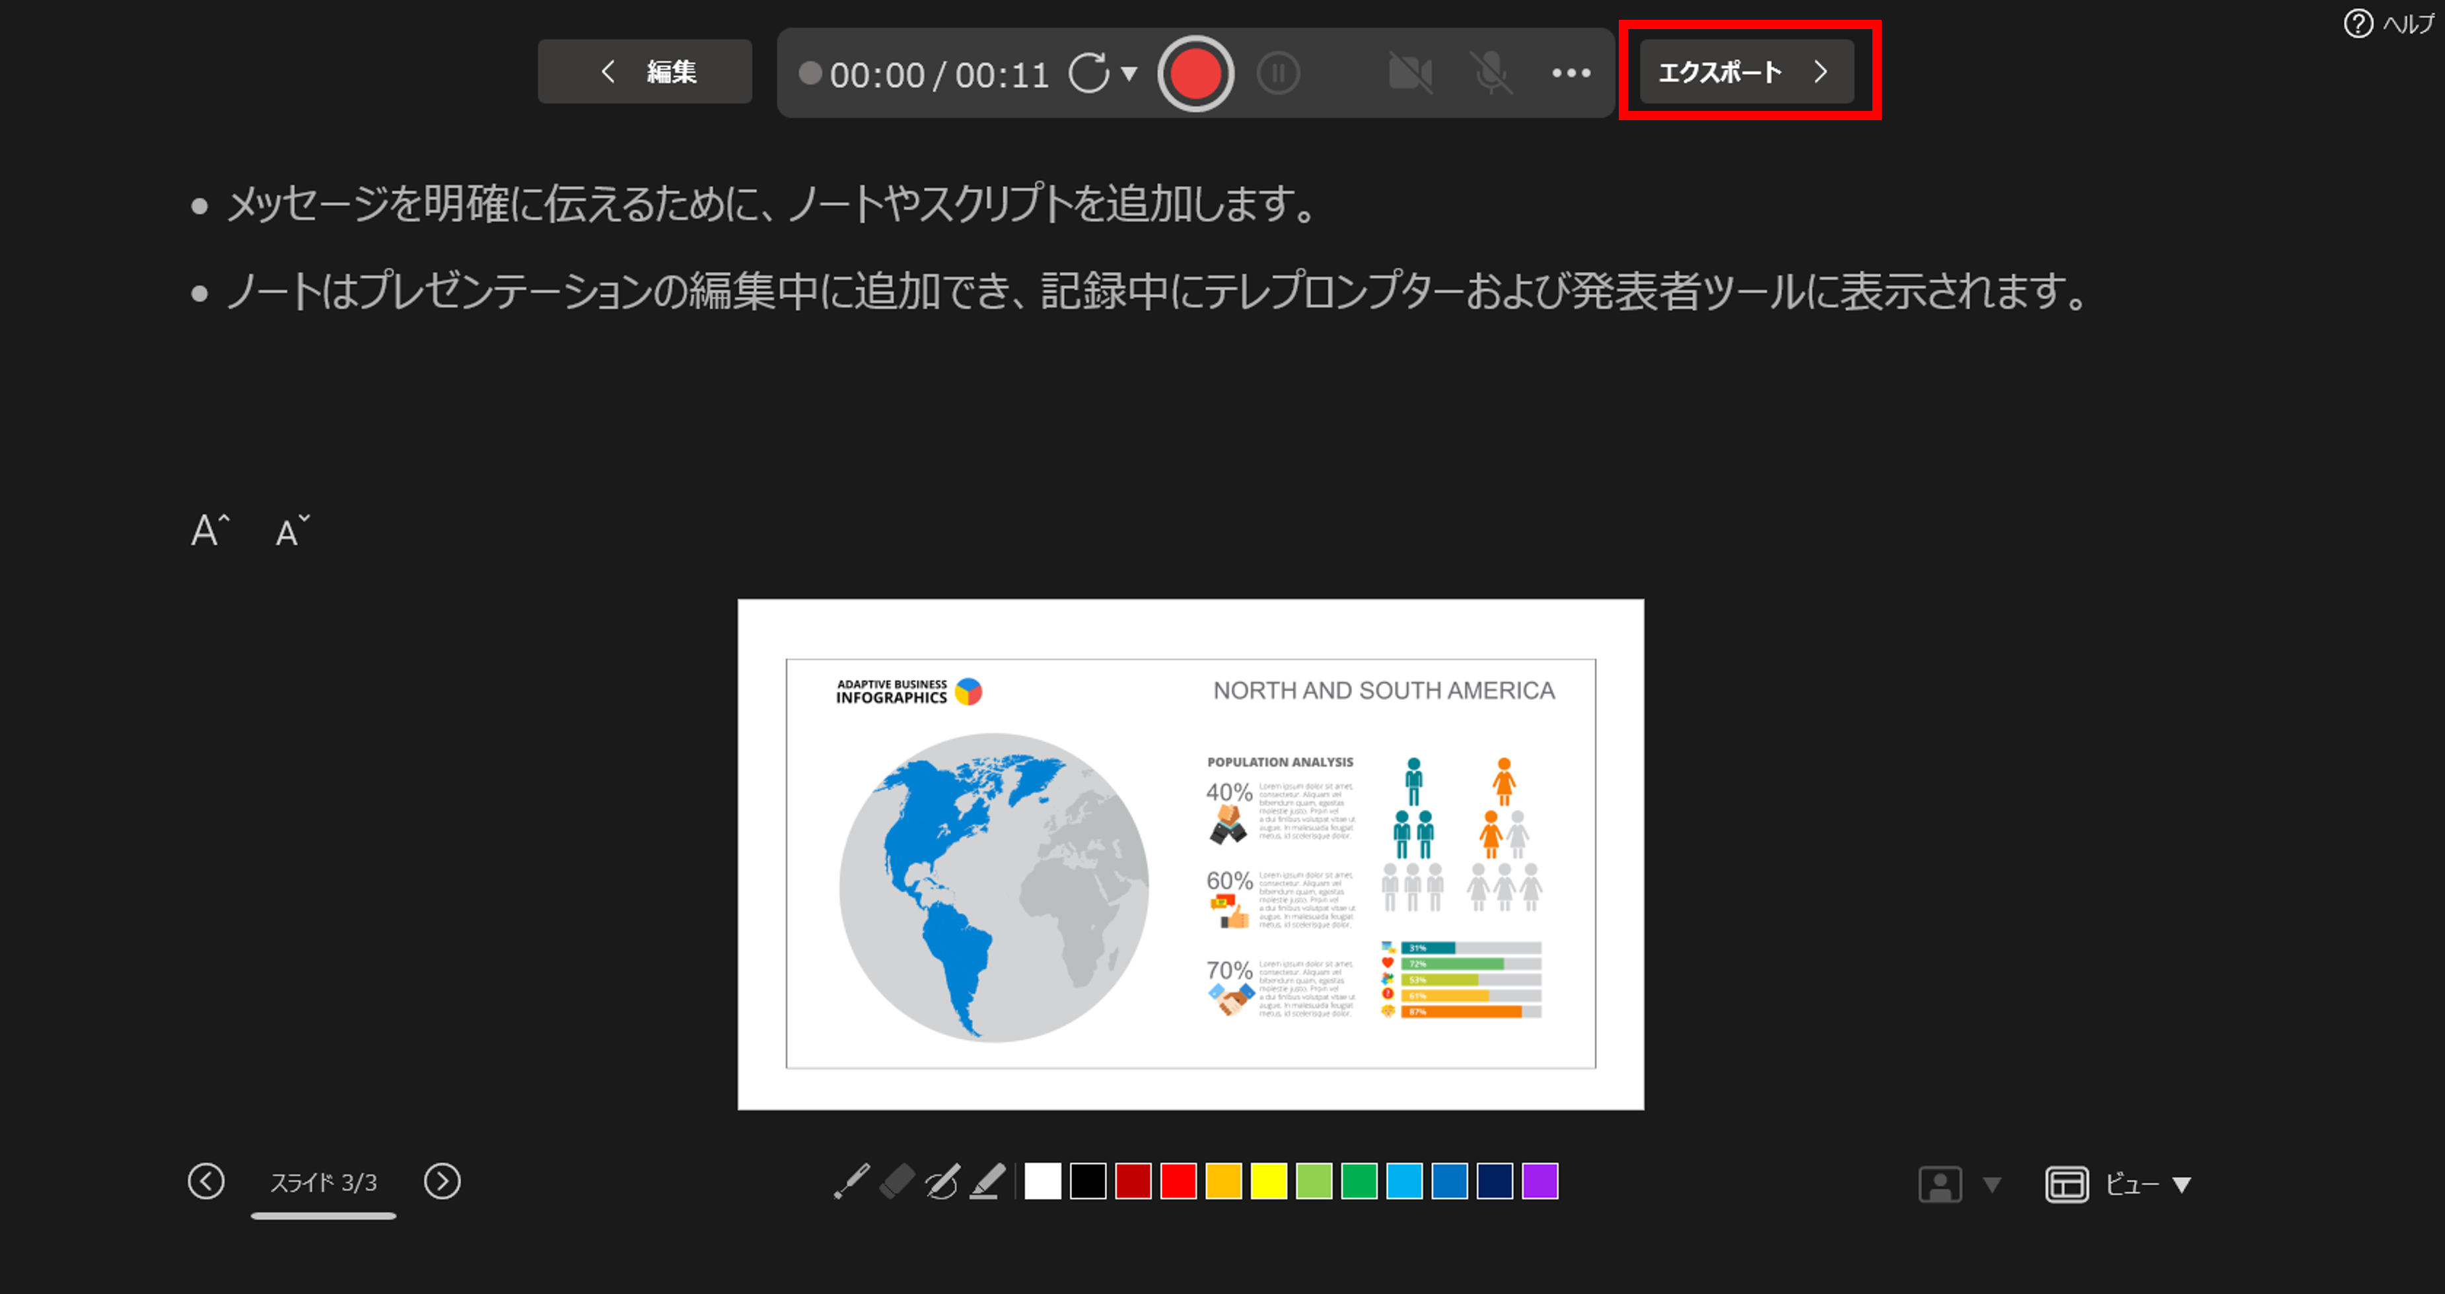Pick the bright red ink color
The image size is (2445, 1294).
1179,1181
